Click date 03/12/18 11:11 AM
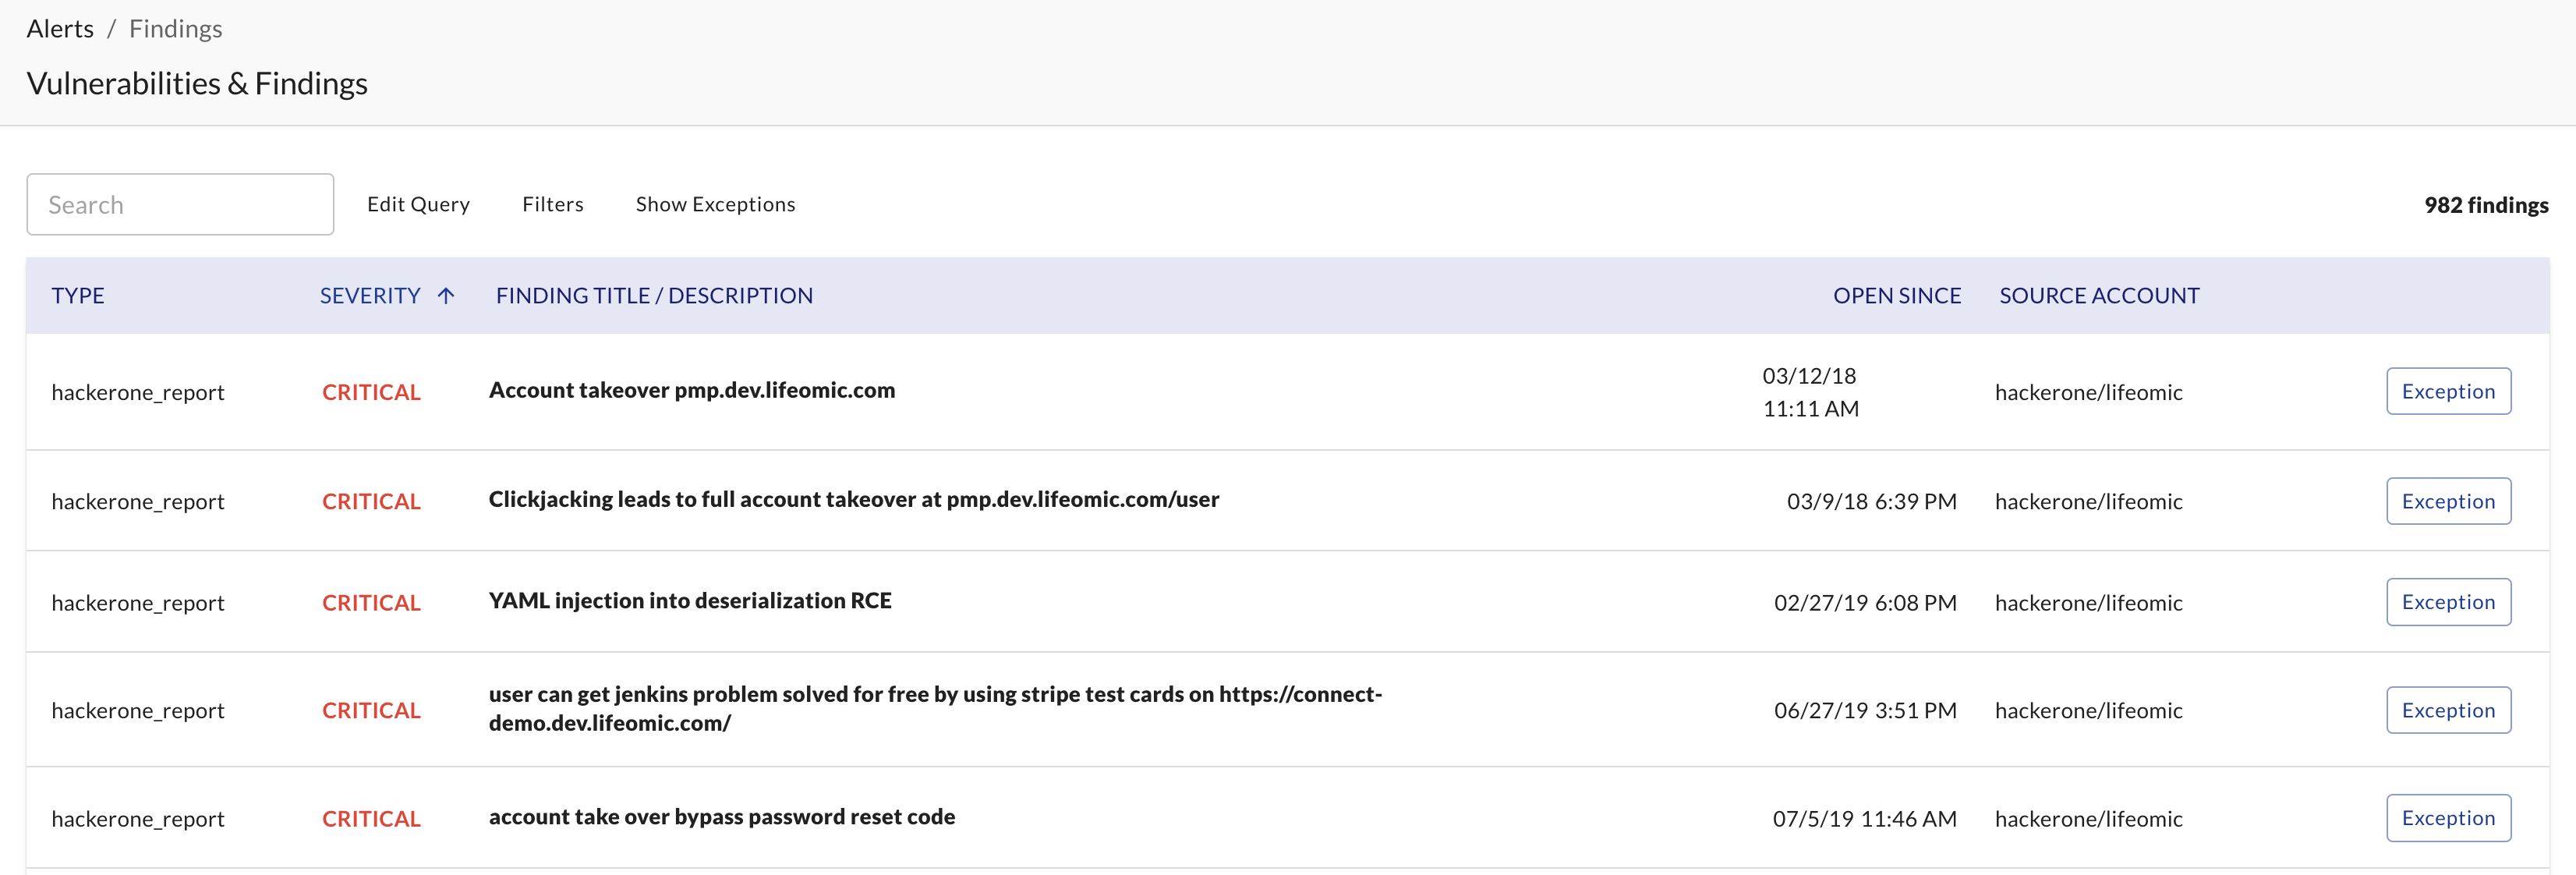 (x=1810, y=392)
